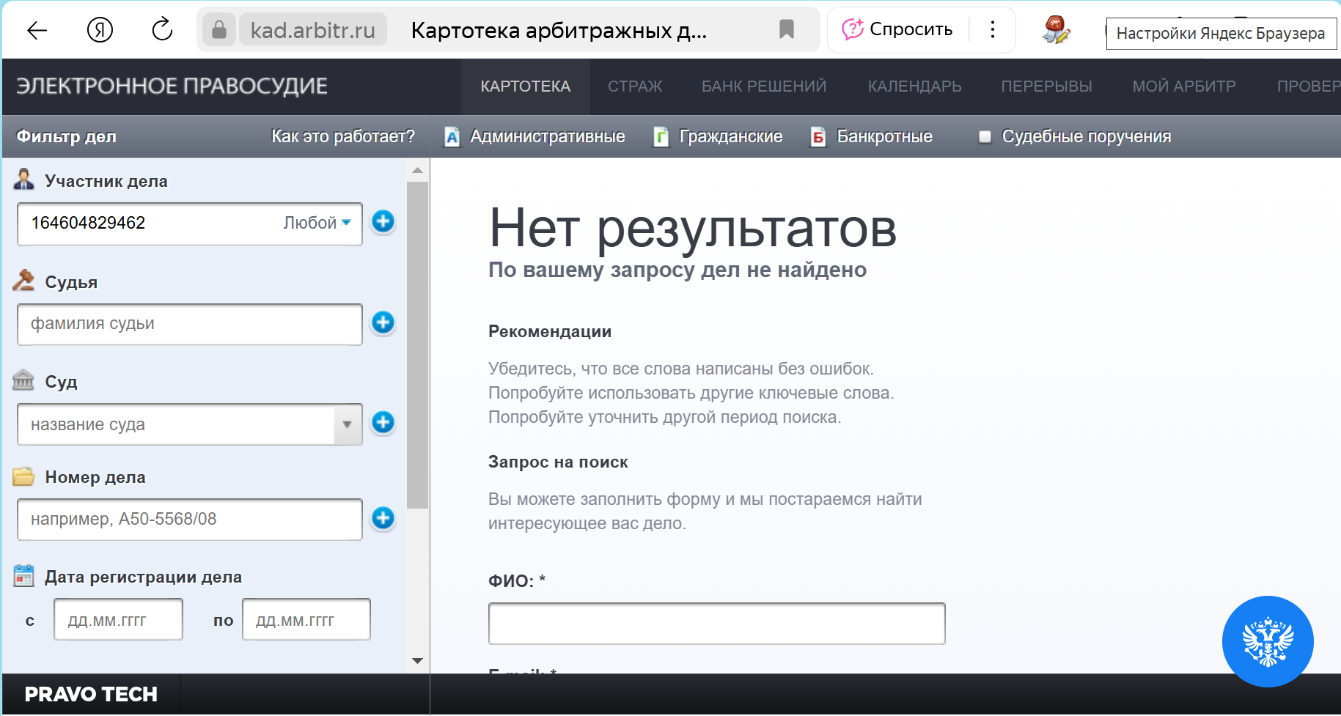Switch to the Банк решений tab
Viewport: 1341px width, 716px height.
pyautogui.click(x=763, y=86)
